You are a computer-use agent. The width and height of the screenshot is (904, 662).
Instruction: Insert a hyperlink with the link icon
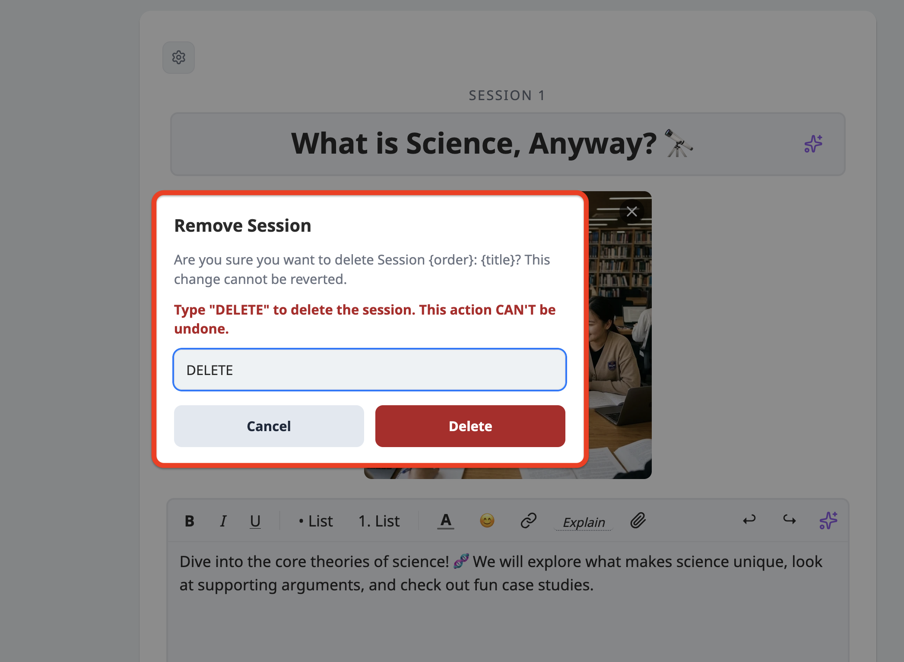tap(528, 520)
